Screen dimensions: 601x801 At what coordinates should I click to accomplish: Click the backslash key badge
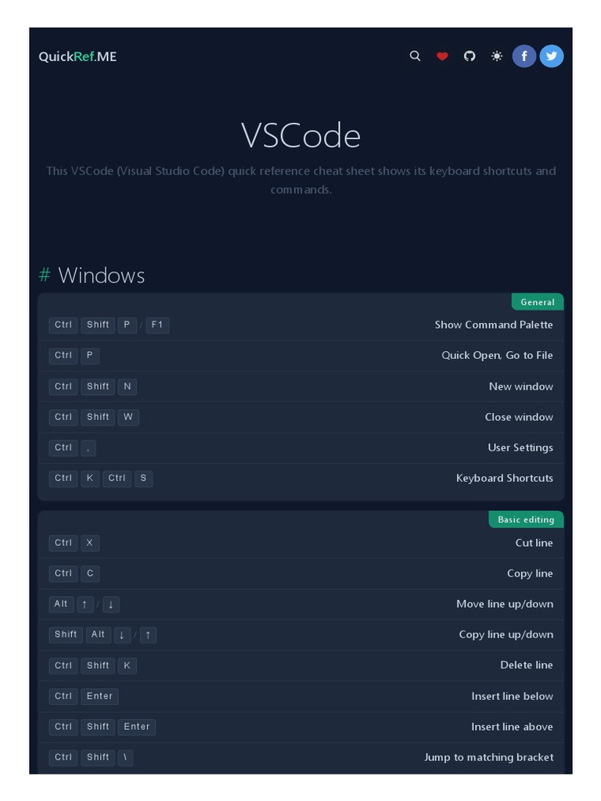pos(125,757)
